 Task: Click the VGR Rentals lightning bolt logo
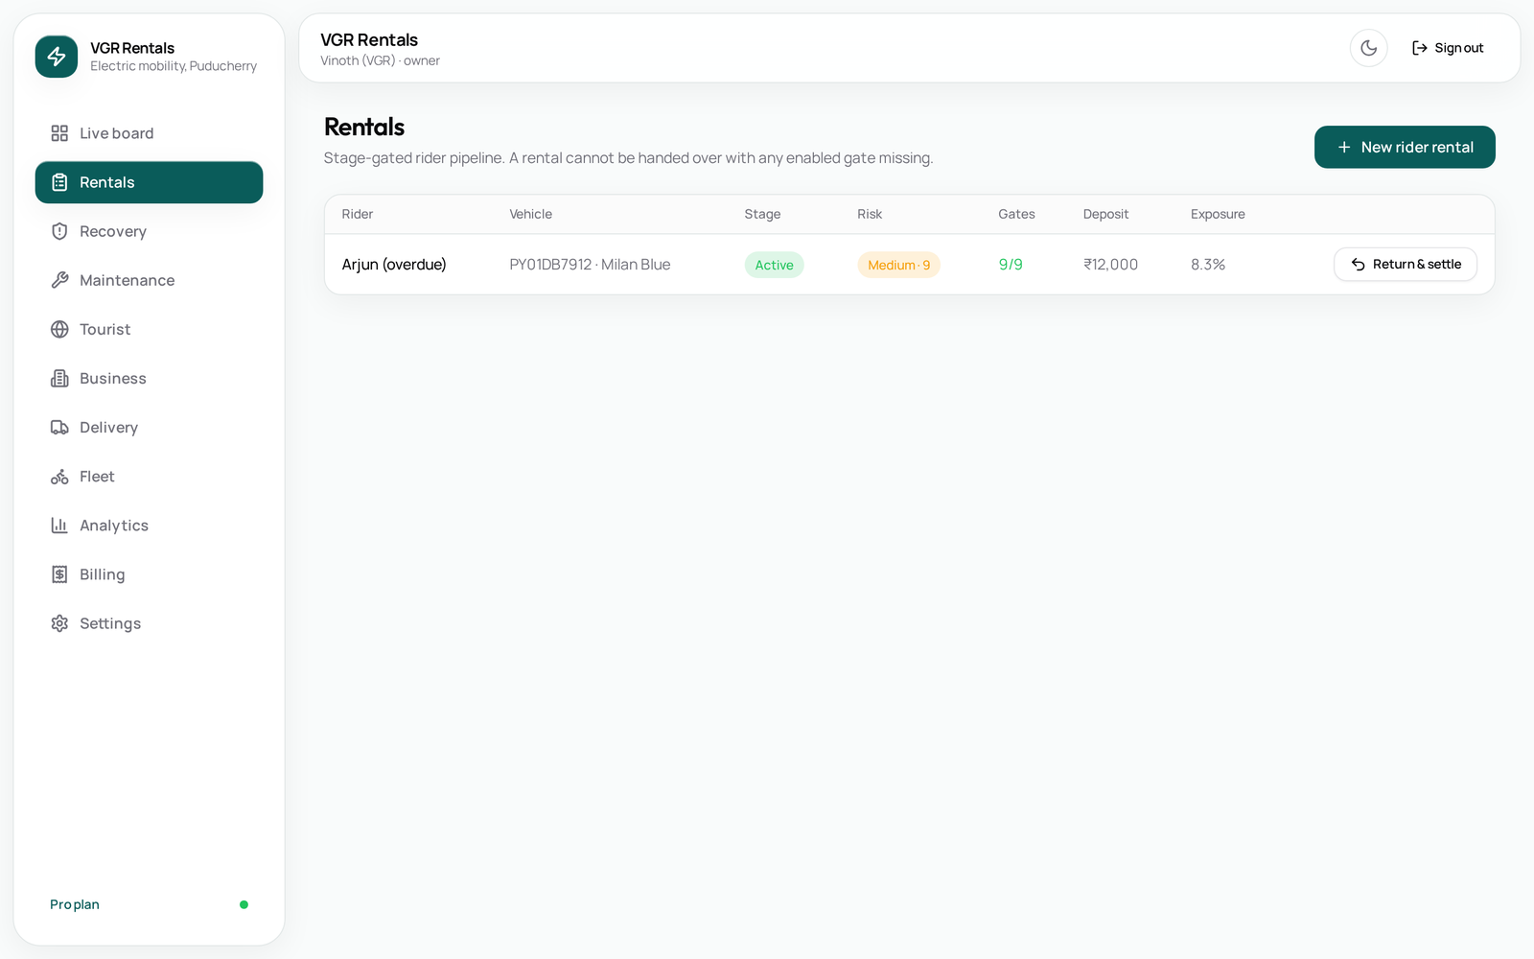coord(57,57)
